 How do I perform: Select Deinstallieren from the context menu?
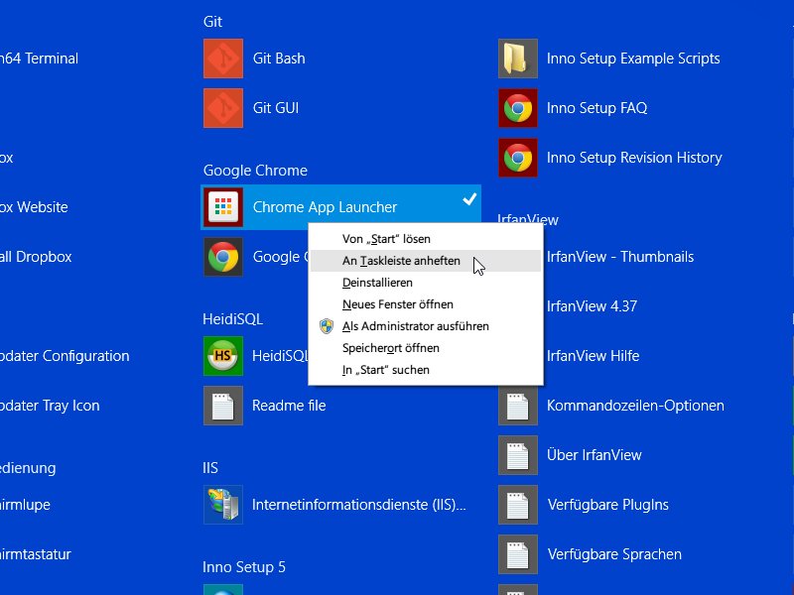click(x=426, y=283)
